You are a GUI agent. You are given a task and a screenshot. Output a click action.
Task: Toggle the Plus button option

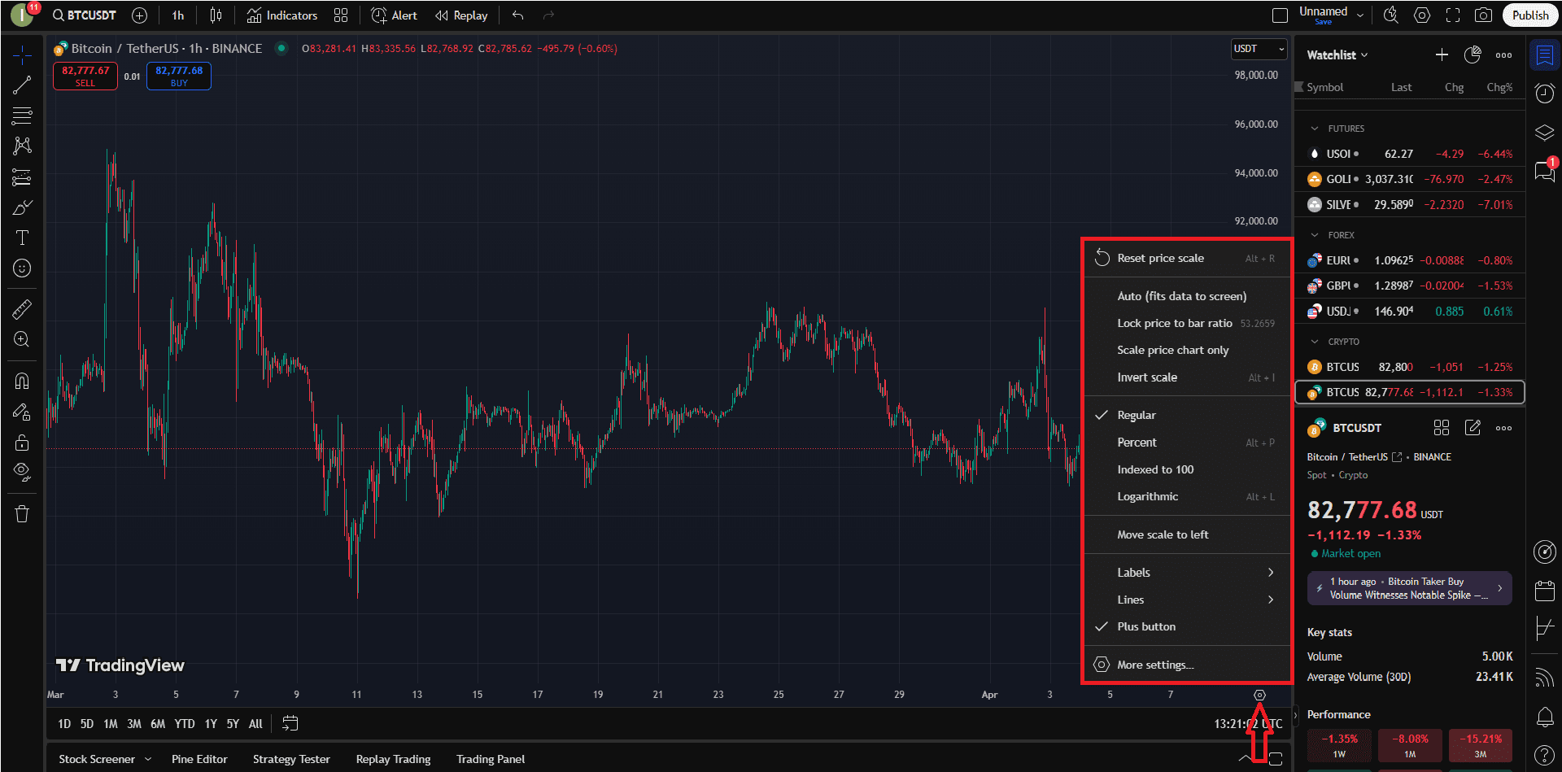point(1187,626)
